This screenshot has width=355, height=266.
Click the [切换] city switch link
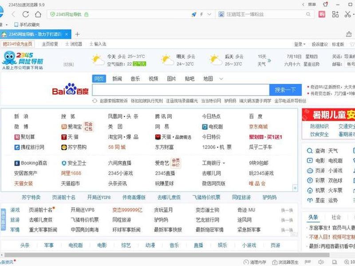[x=69, y=64]
